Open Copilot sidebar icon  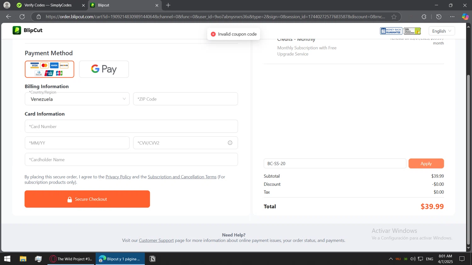pyautogui.click(x=465, y=17)
